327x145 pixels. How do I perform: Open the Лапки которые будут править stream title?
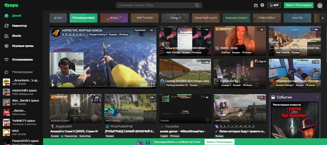[240, 131]
